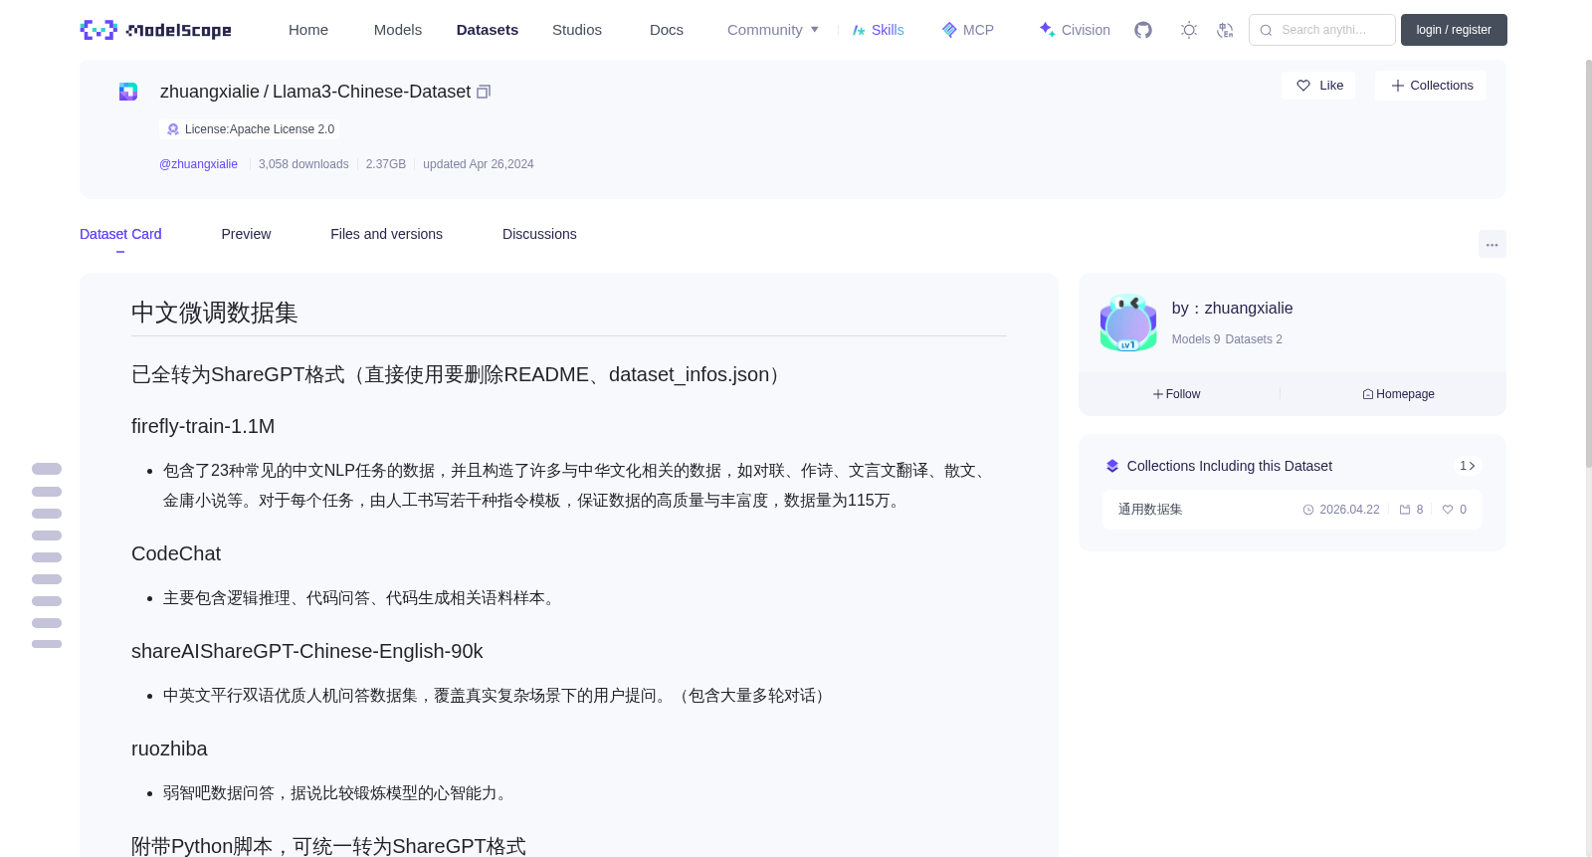Open the Civision link
Image resolution: width=1592 pixels, height=857 pixels.
point(1075,30)
